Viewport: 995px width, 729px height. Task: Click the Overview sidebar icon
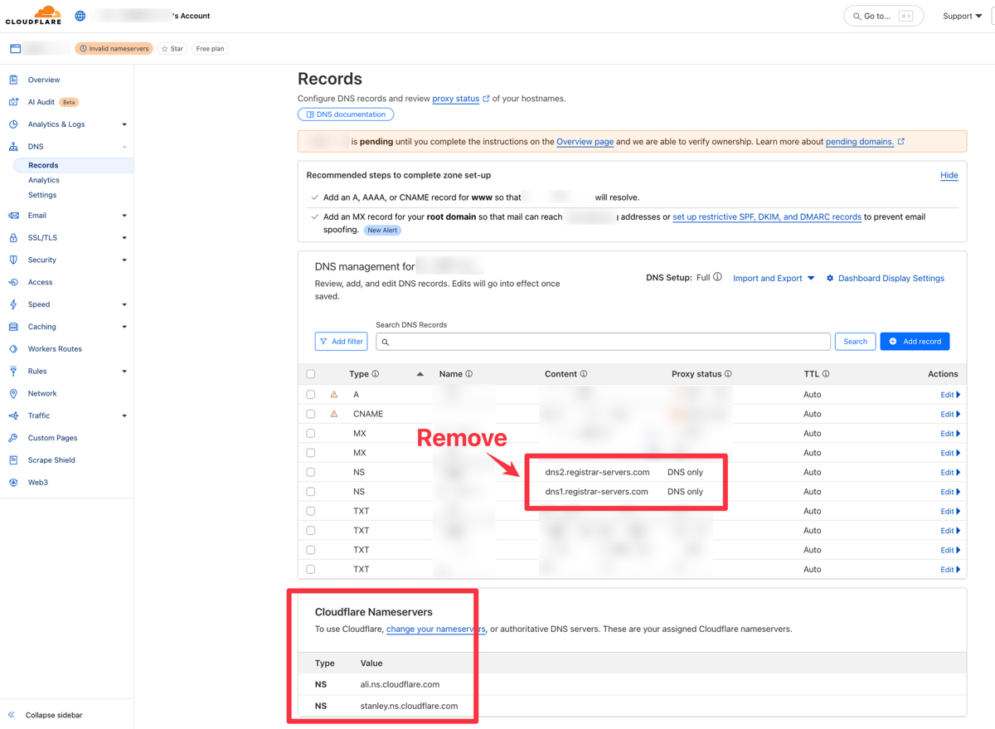(x=13, y=80)
